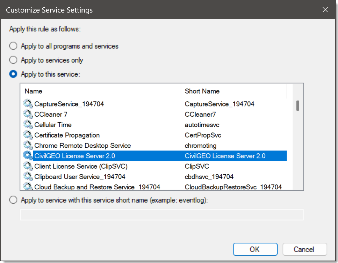Viewport: 338px width, 263px height.
Task: Click the Client License Service gear icon
Action: click(x=28, y=166)
